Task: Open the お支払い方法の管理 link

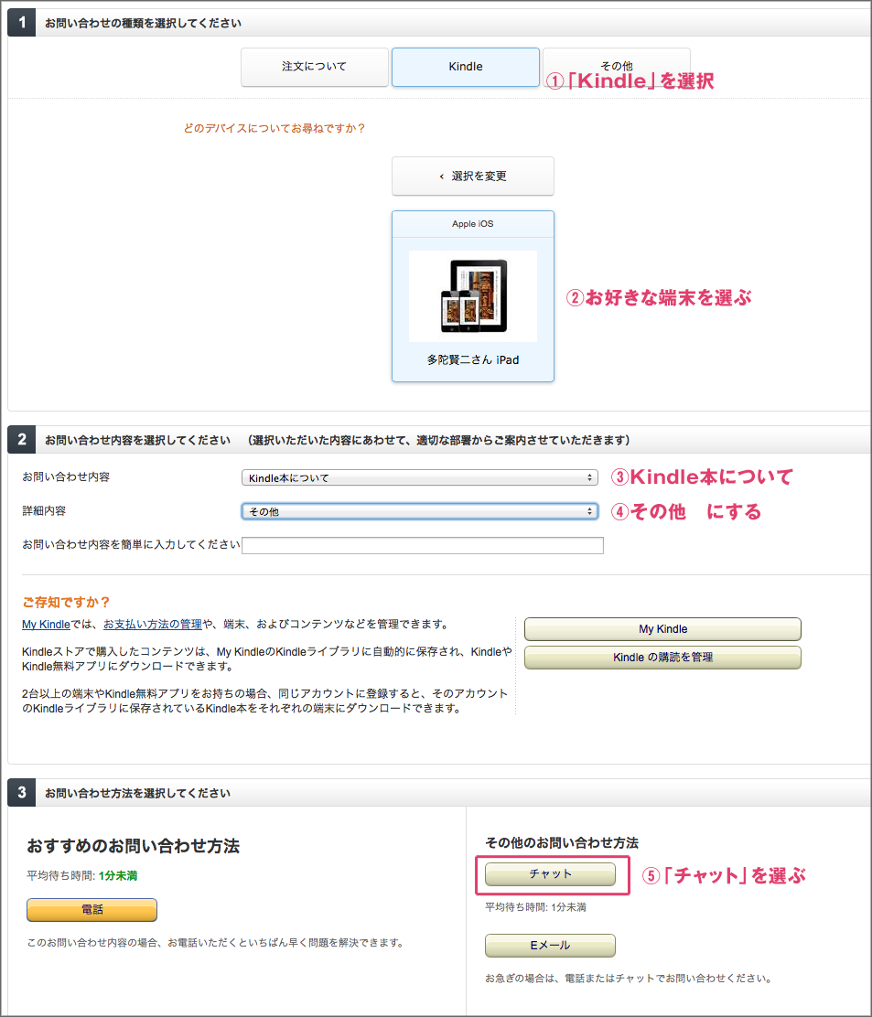Action: pyautogui.click(x=153, y=625)
